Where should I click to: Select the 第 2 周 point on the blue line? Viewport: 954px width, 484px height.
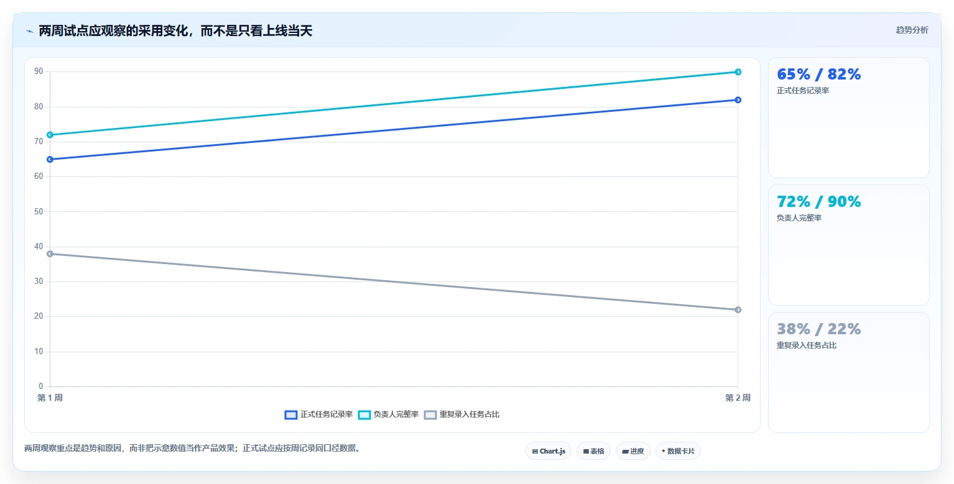pos(738,100)
